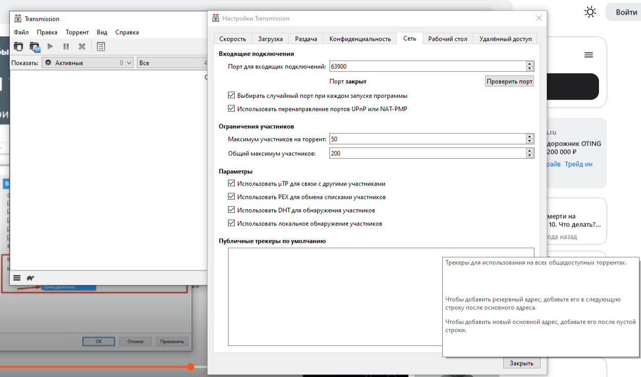The image size is (641, 377).
Task: Switch to the Скорость tab
Action: 233,38
